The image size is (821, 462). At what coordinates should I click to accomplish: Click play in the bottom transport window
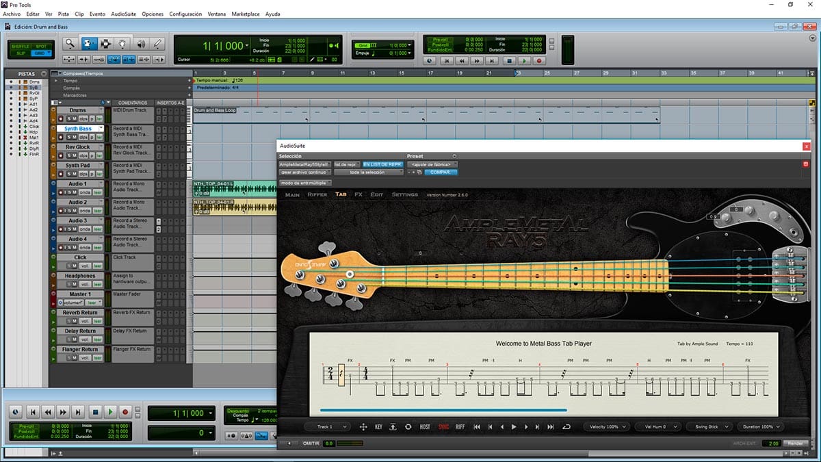(x=110, y=412)
